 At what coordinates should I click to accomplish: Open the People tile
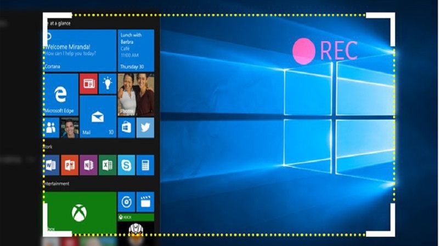[51, 128]
